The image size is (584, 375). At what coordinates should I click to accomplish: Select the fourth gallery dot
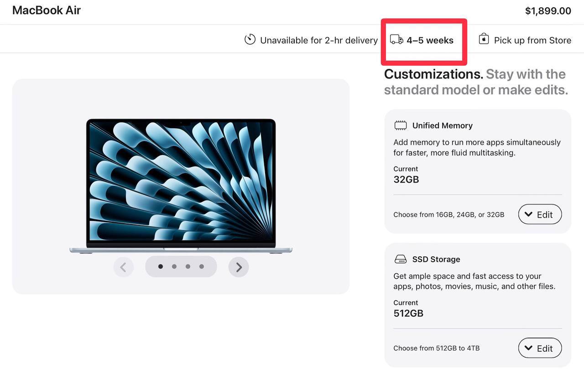201,266
